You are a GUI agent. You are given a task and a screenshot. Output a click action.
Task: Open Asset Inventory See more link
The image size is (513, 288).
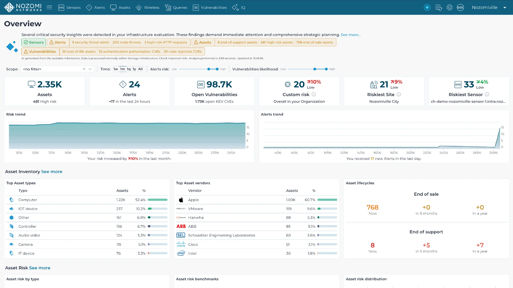52,171
